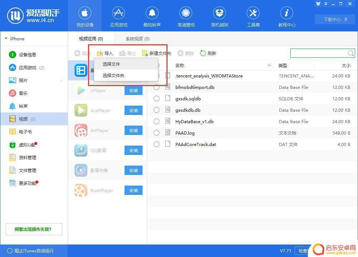Open the title bar dropdown menu arrow

pyautogui.click(x=326, y=4)
